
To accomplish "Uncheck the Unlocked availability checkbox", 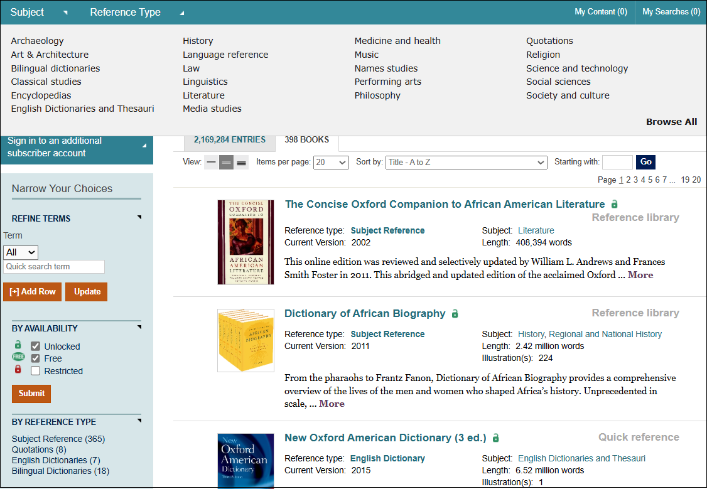I will click(36, 347).
